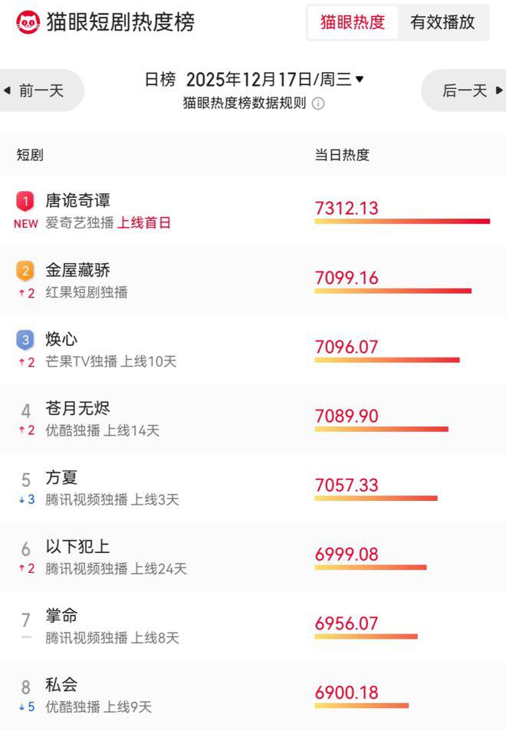Viewport: 506px width, 731px height.
Task: Click the Maoyan cat logo icon
Action: pyautogui.click(x=28, y=22)
